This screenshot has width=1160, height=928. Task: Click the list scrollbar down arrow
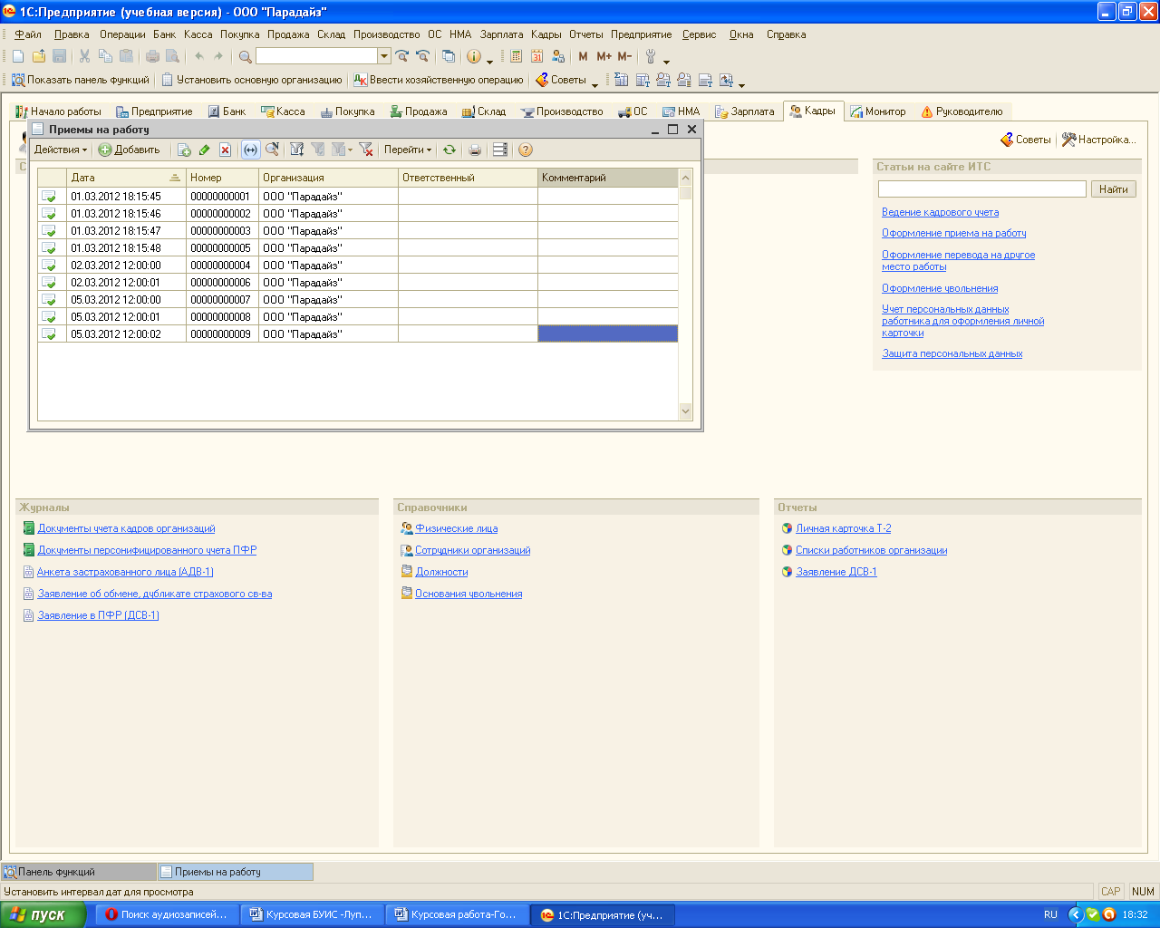pos(685,411)
